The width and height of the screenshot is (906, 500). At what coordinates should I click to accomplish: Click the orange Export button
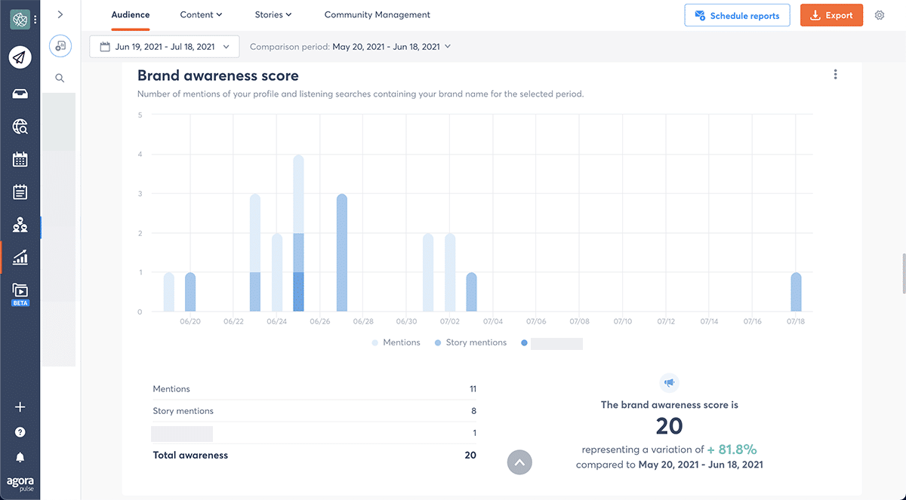(831, 14)
